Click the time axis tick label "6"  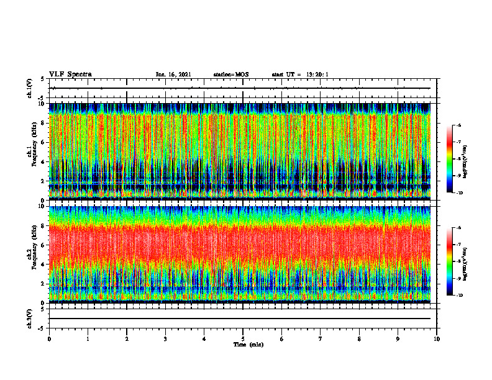[x=282, y=339]
